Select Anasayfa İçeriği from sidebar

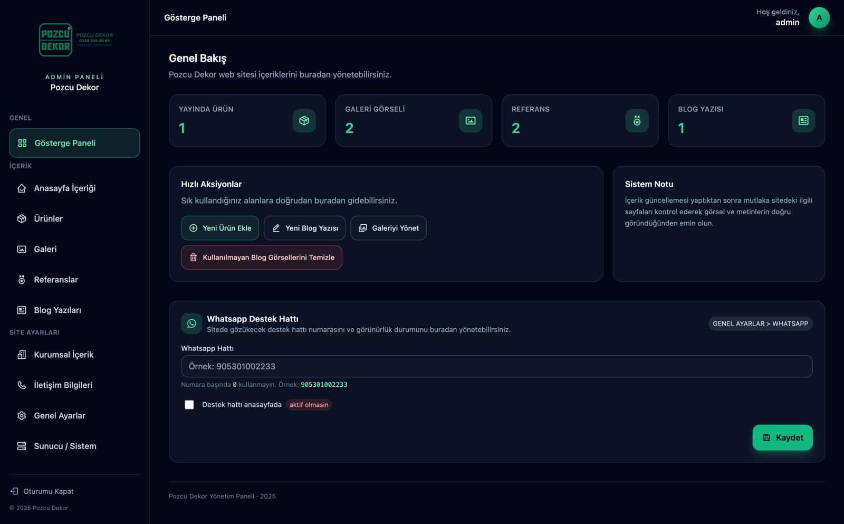pyautogui.click(x=64, y=188)
